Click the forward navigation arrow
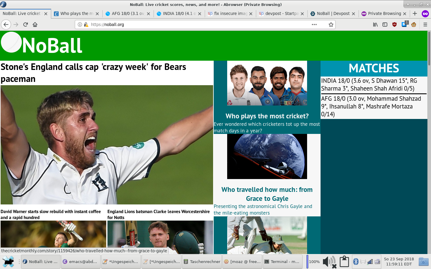This screenshot has height=269, width=431. pos(16,25)
